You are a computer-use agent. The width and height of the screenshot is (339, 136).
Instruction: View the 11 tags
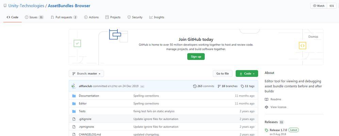click(247, 86)
